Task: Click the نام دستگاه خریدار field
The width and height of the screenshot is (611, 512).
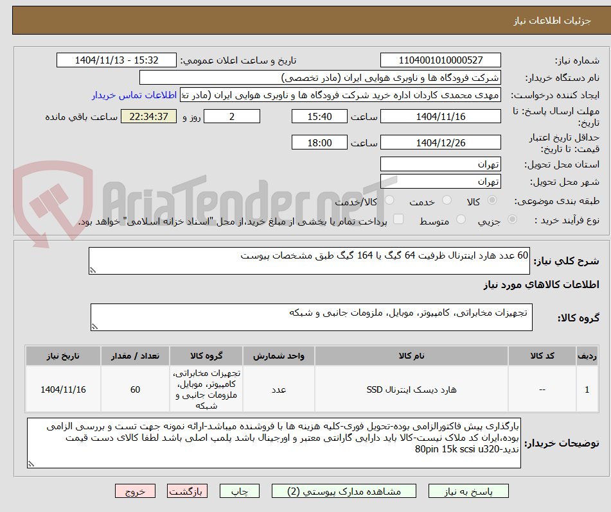Action: point(320,78)
